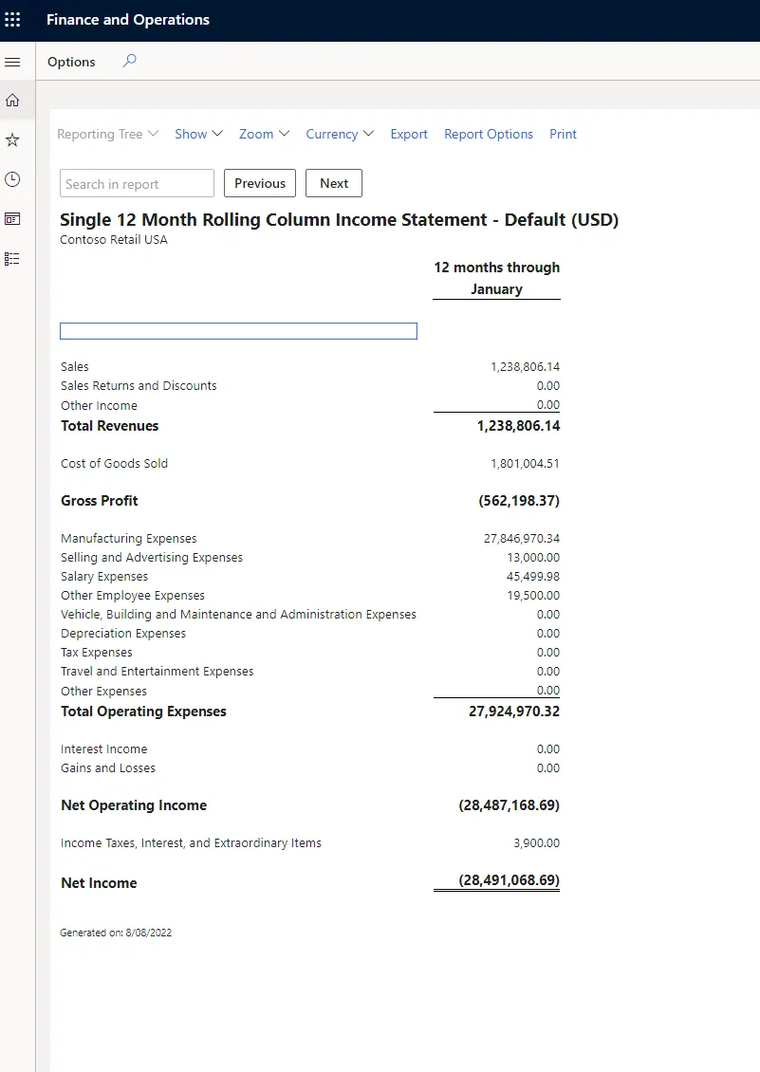Image resolution: width=760 pixels, height=1072 pixels.
Task: Open the Show dropdown menu
Action: (x=198, y=134)
